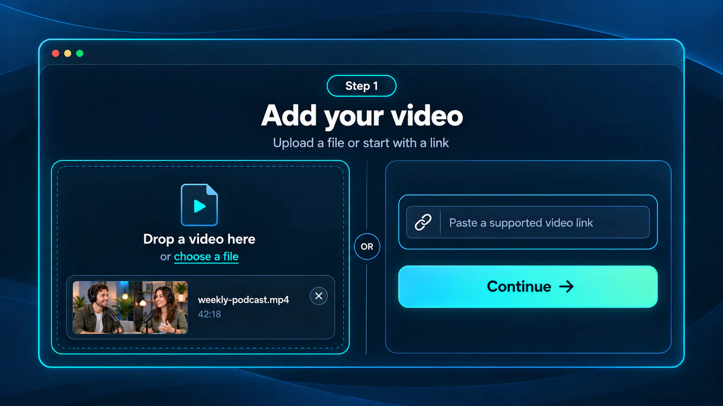This screenshot has height=406, width=723.
Task: Click the video file play icon
Action: [199, 205]
